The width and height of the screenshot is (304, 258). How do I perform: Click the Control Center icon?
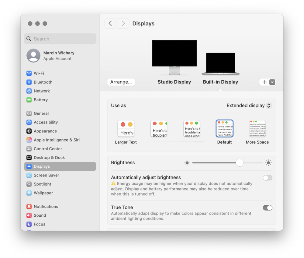coord(29,149)
